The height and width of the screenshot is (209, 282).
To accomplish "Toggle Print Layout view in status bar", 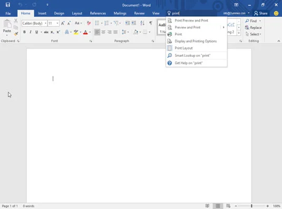I will tap(218, 206).
